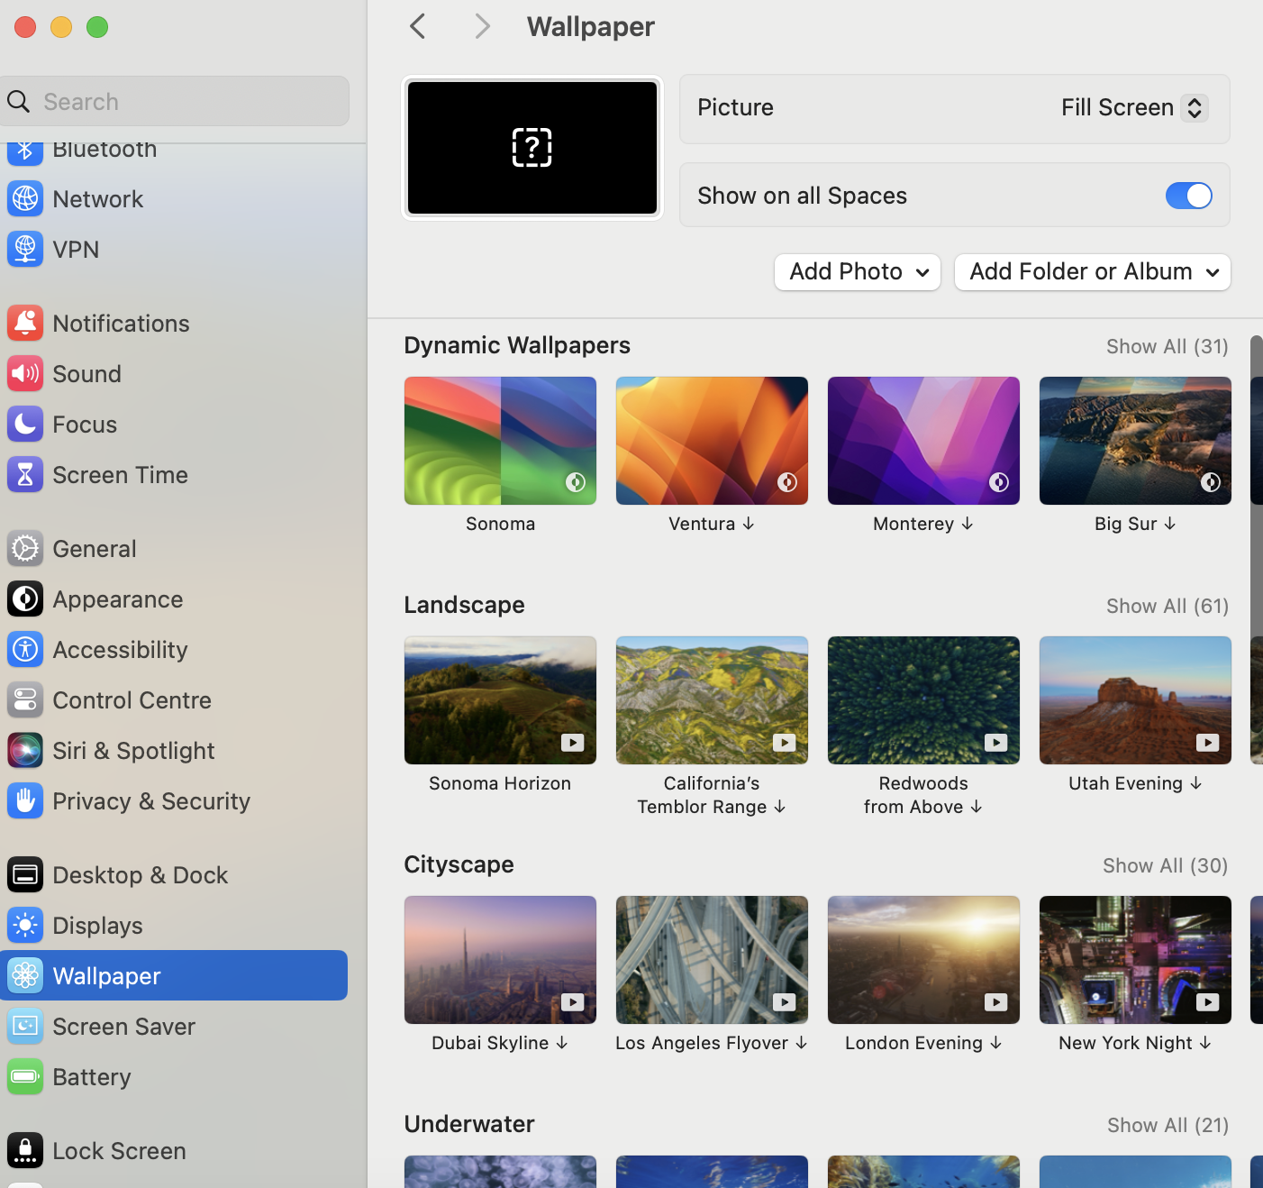Click the Battery icon in sidebar
Viewport: 1263px width, 1188px height.
[x=25, y=1077]
